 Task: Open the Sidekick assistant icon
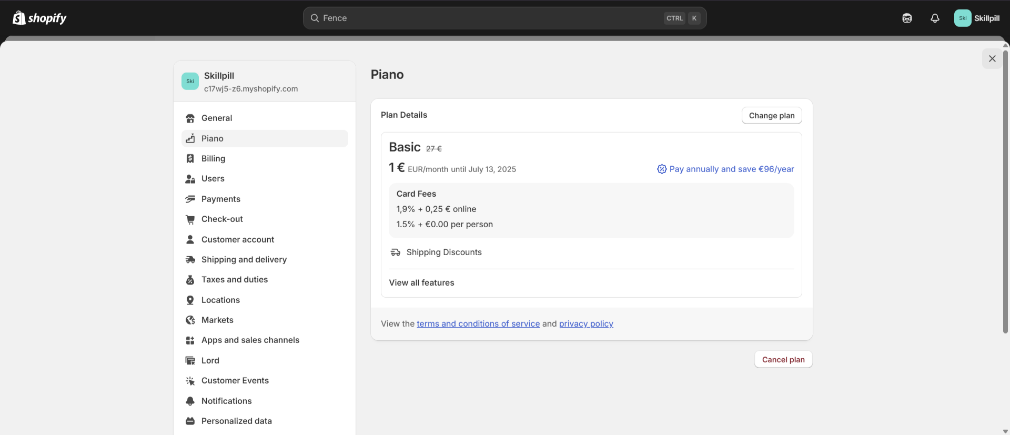click(x=907, y=18)
